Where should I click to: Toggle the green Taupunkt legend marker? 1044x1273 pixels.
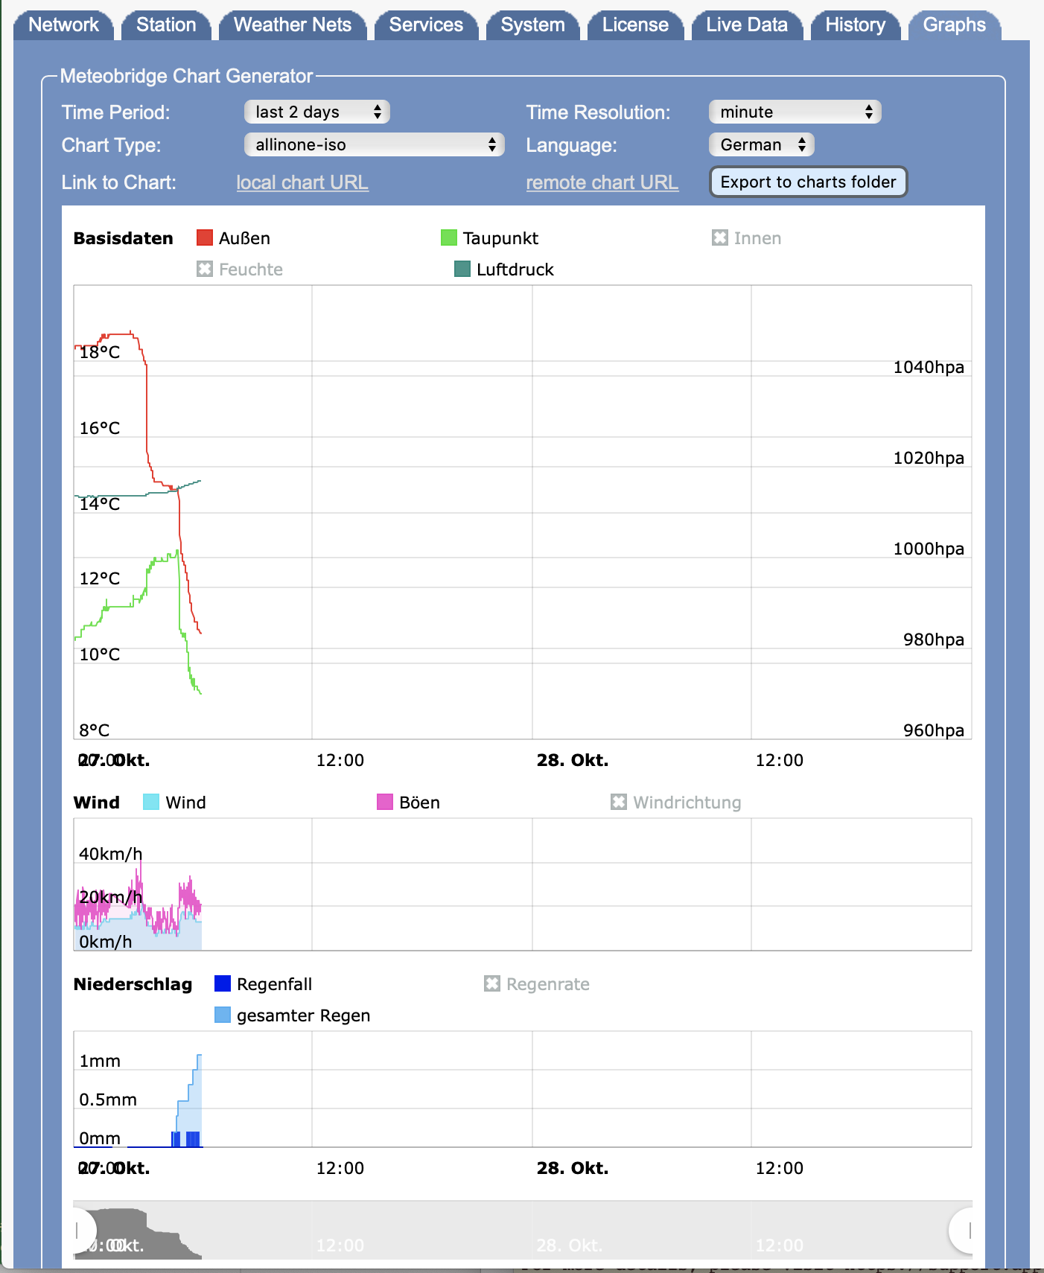coord(448,238)
